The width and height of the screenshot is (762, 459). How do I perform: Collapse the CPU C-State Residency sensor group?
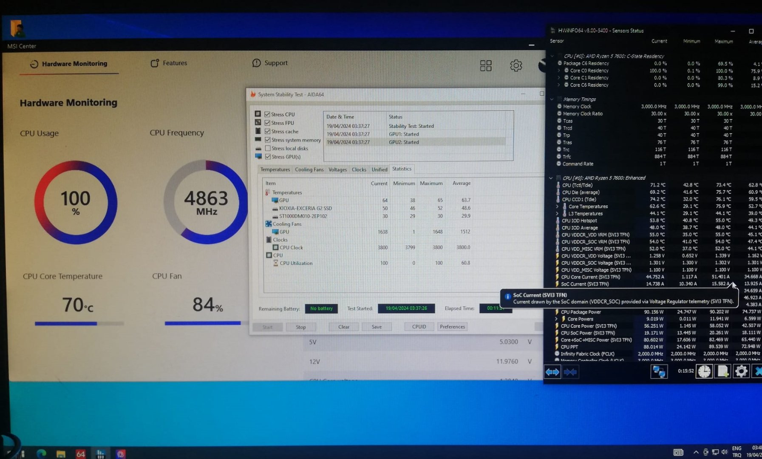[552, 56]
